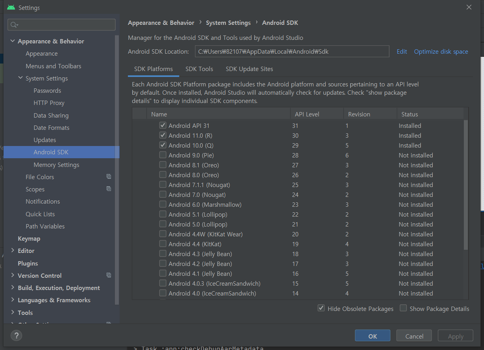This screenshot has width=484, height=350.
Task: Focus the settings search box
Action: (x=62, y=25)
